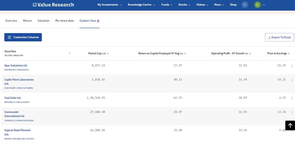Click the Value Research logo
Image resolution: width=295 pixels, height=143 pixels.
(x=53, y=5)
